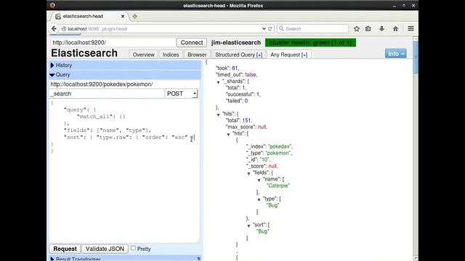Add a new Any Request with [+]
The width and height of the screenshot is (465, 261).
304,55
